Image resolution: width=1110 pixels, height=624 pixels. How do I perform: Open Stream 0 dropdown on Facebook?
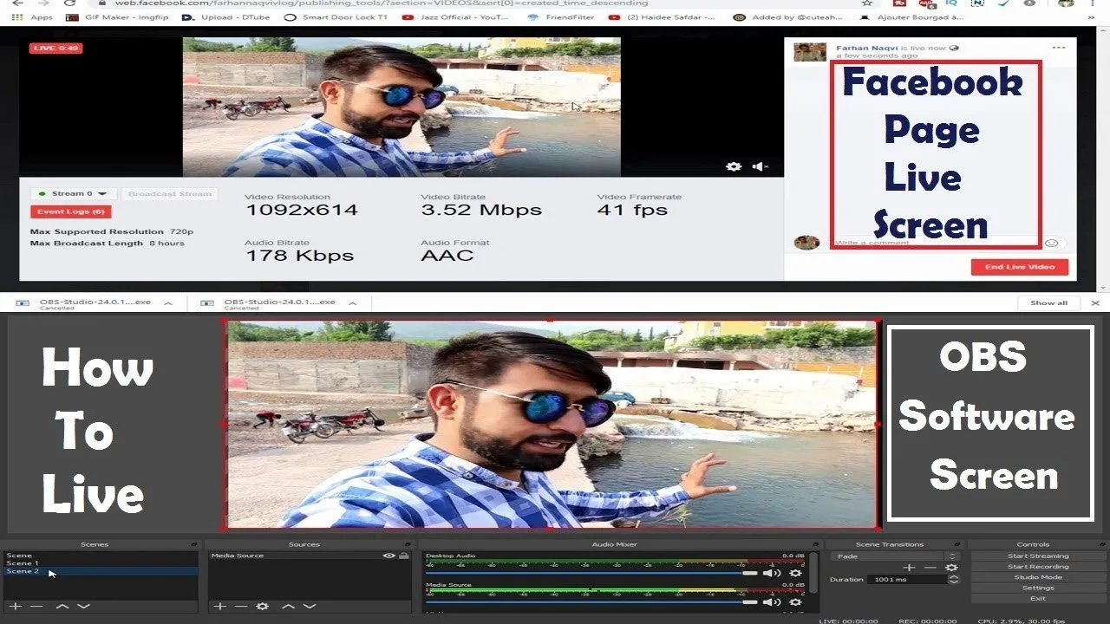coord(73,194)
